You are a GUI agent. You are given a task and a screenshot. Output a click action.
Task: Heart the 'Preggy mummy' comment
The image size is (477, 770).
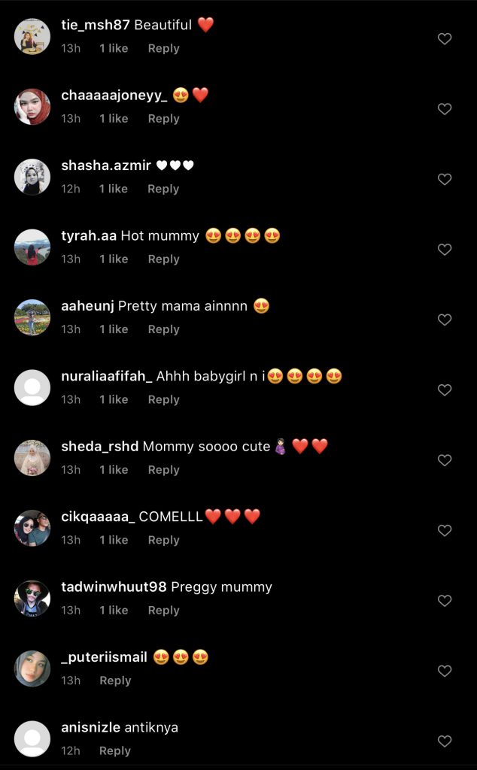(x=445, y=601)
